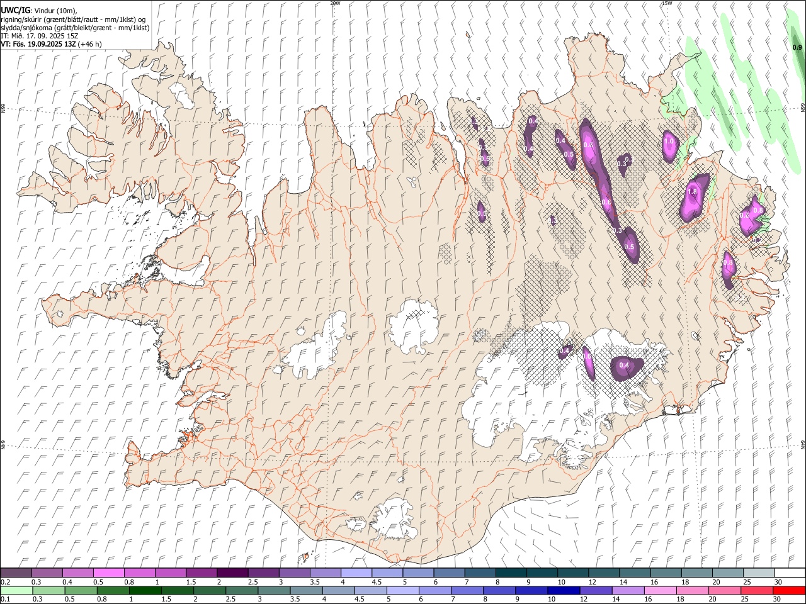The image size is (806, 604).
Task: Select the darkest green swatch labeled 1 in the rain legend
Action: pos(145,591)
